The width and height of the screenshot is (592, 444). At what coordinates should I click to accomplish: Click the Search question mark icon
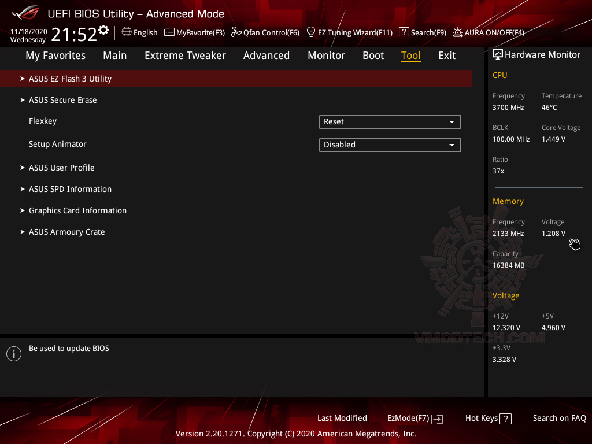pyautogui.click(x=404, y=32)
